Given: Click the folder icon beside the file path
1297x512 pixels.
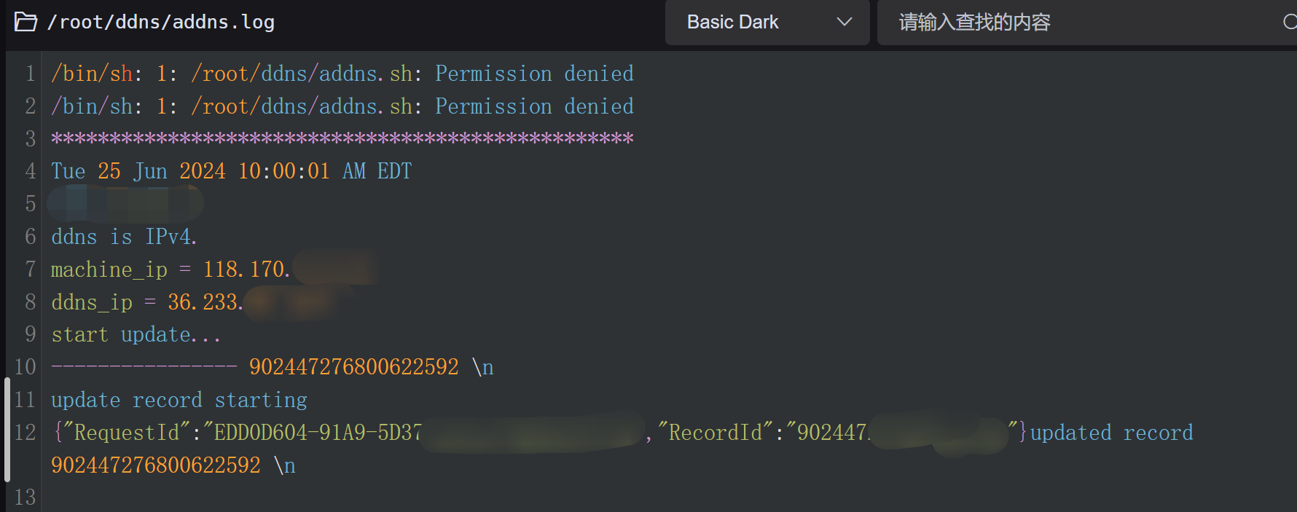Looking at the screenshot, I should pos(26,22).
